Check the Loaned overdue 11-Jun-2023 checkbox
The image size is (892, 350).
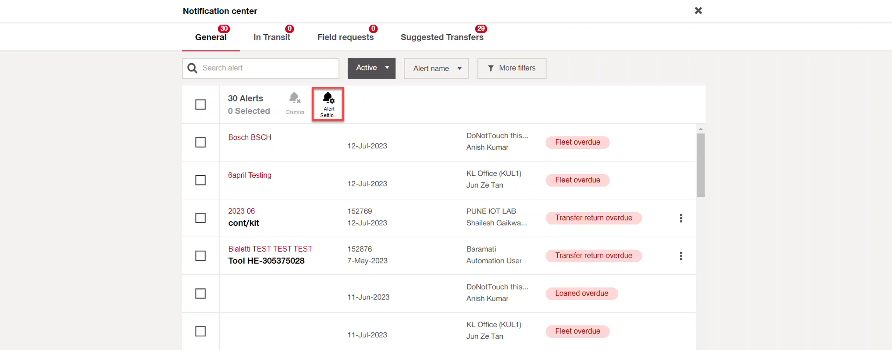[201, 294]
